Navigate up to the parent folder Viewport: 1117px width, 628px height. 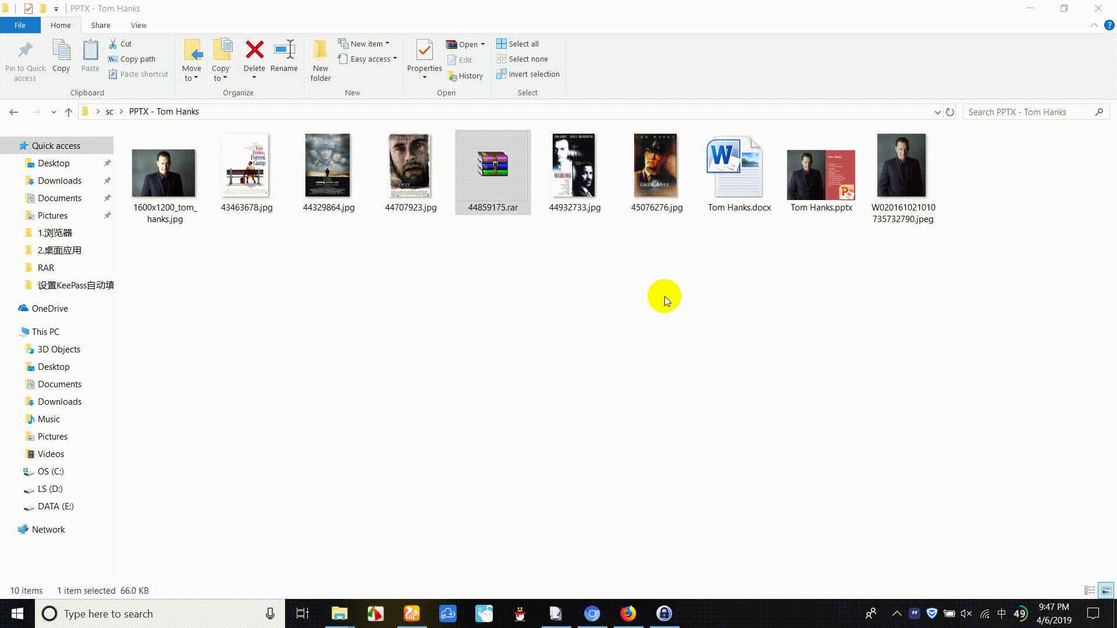(x=68, y=112)
